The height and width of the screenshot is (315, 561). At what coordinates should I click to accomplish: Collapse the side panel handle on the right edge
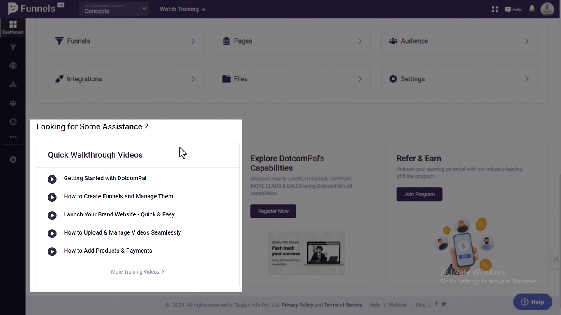(556, 259)
